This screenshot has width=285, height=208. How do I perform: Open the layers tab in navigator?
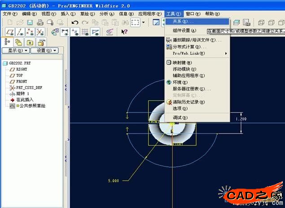point(18,42)
